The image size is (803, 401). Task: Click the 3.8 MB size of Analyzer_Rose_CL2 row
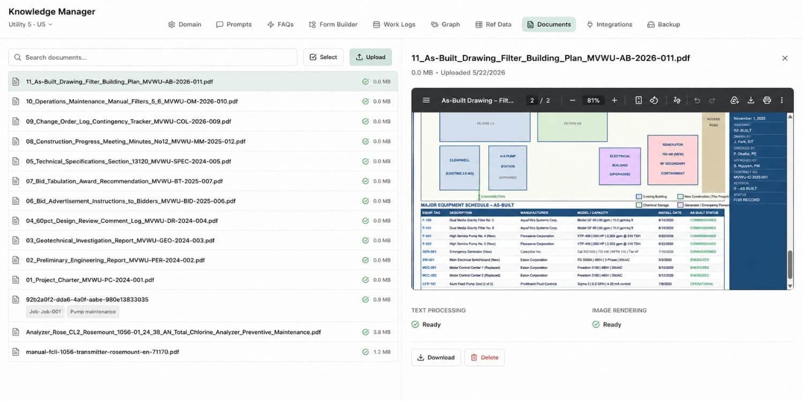click(x=382, y=332)
